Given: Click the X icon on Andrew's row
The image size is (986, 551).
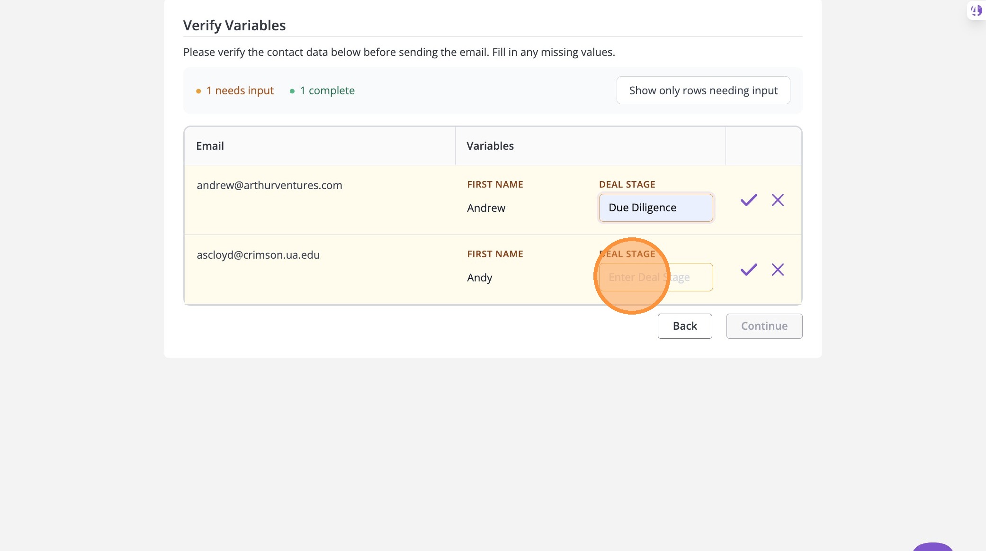Looking at the screenshot, I should click(x=778, y=200).
